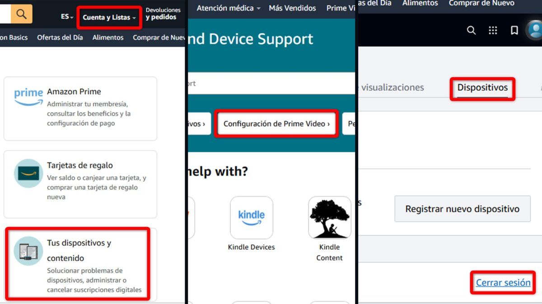542x304 pixels.
Task: Open Alimentos in right panel nav
Action: click(x=421, y=4)
